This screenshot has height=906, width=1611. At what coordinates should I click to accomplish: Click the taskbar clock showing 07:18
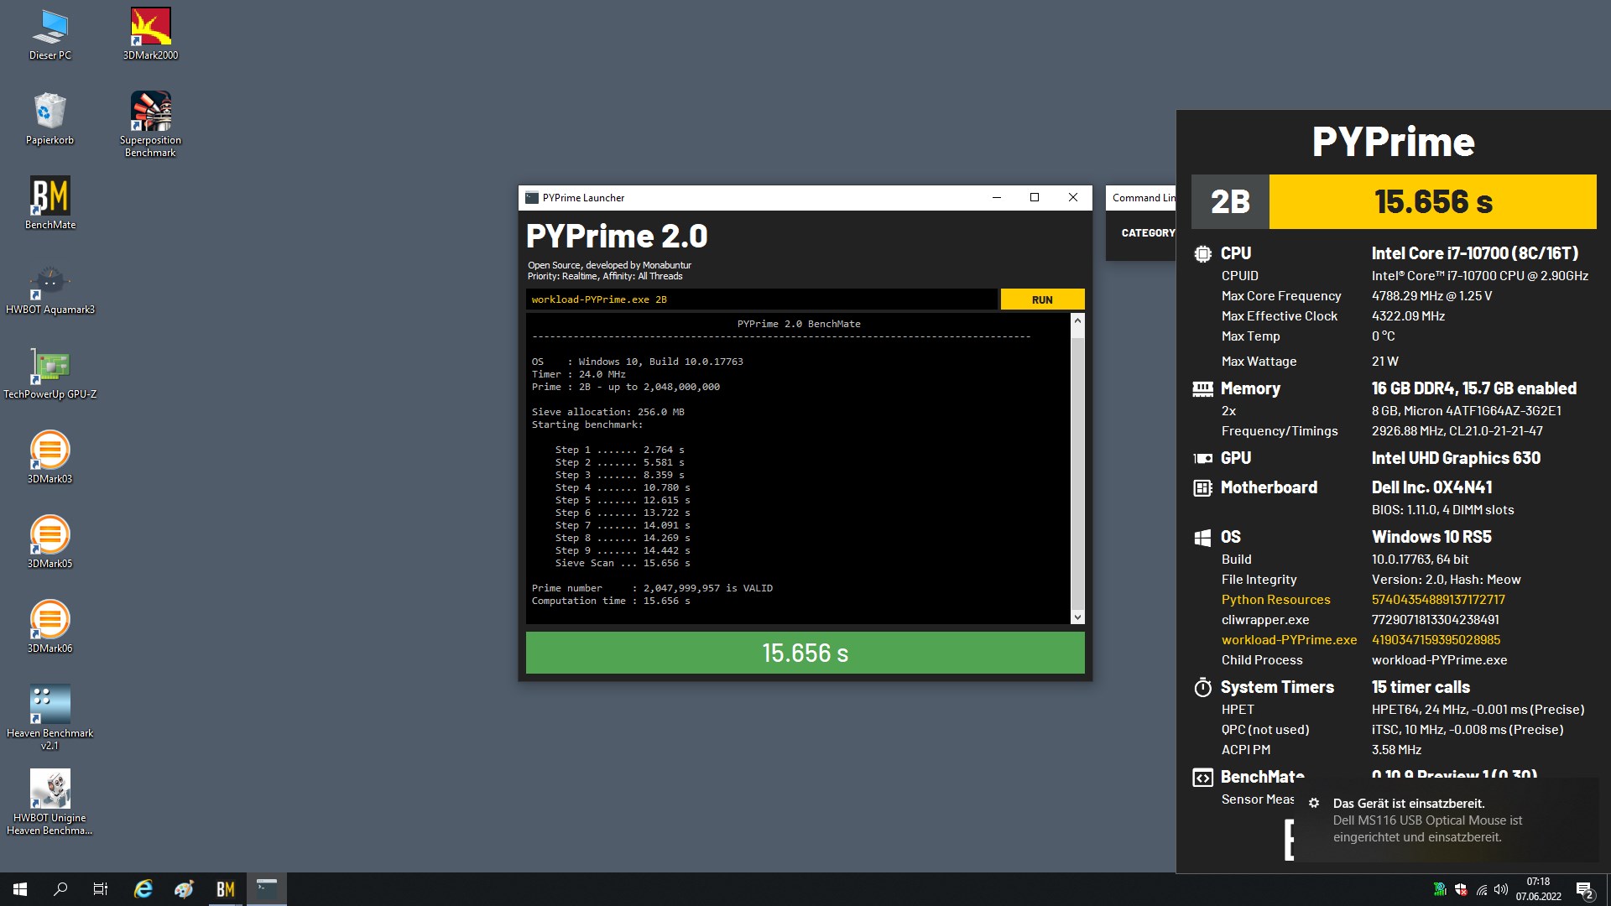[x=1538, y=889]
